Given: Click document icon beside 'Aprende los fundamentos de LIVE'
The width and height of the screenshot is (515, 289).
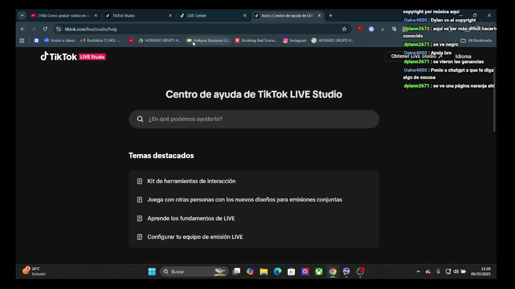Looking at the screenshot, I should pyautogui.click(x=140, y=218).
